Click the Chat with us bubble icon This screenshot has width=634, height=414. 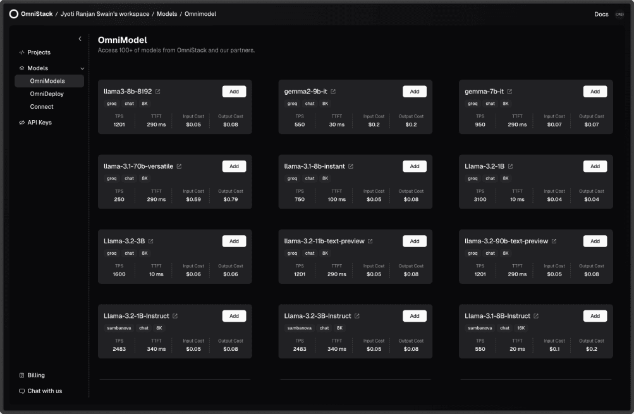pyautogui.click(x=22, y=391)
